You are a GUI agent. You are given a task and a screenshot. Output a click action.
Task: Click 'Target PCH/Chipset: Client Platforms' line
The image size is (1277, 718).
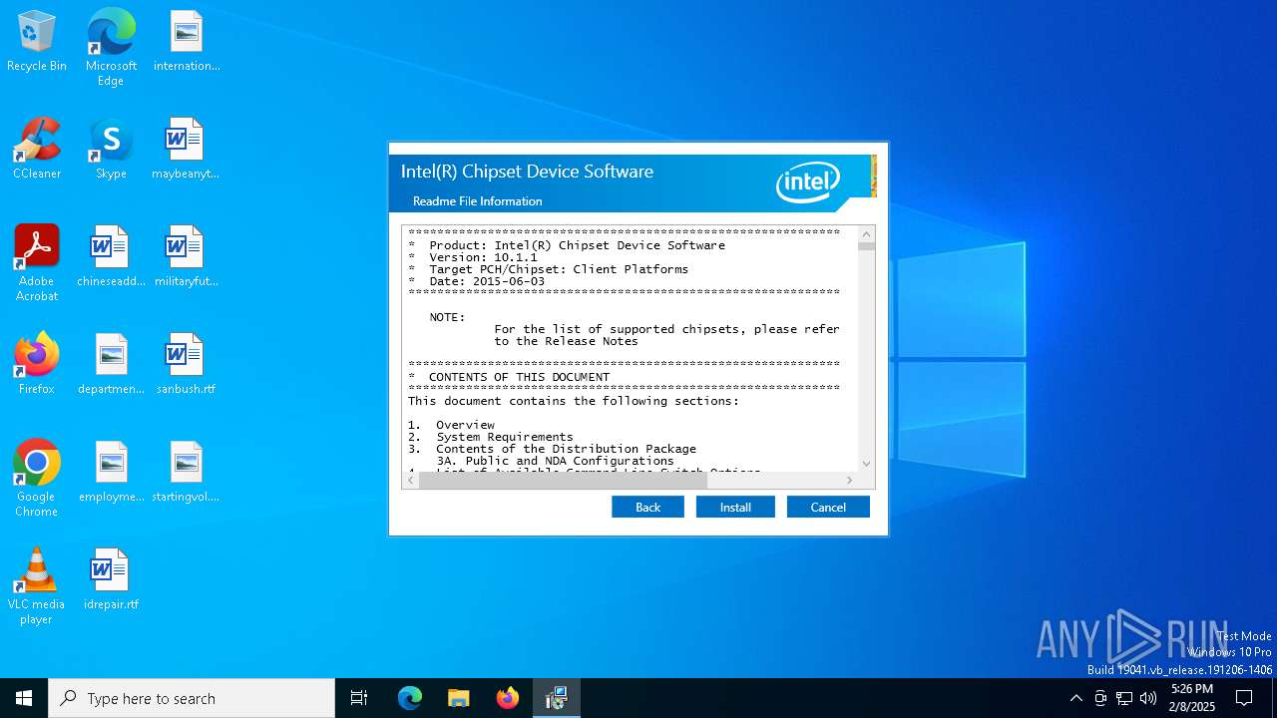click(x=558, y=269)
